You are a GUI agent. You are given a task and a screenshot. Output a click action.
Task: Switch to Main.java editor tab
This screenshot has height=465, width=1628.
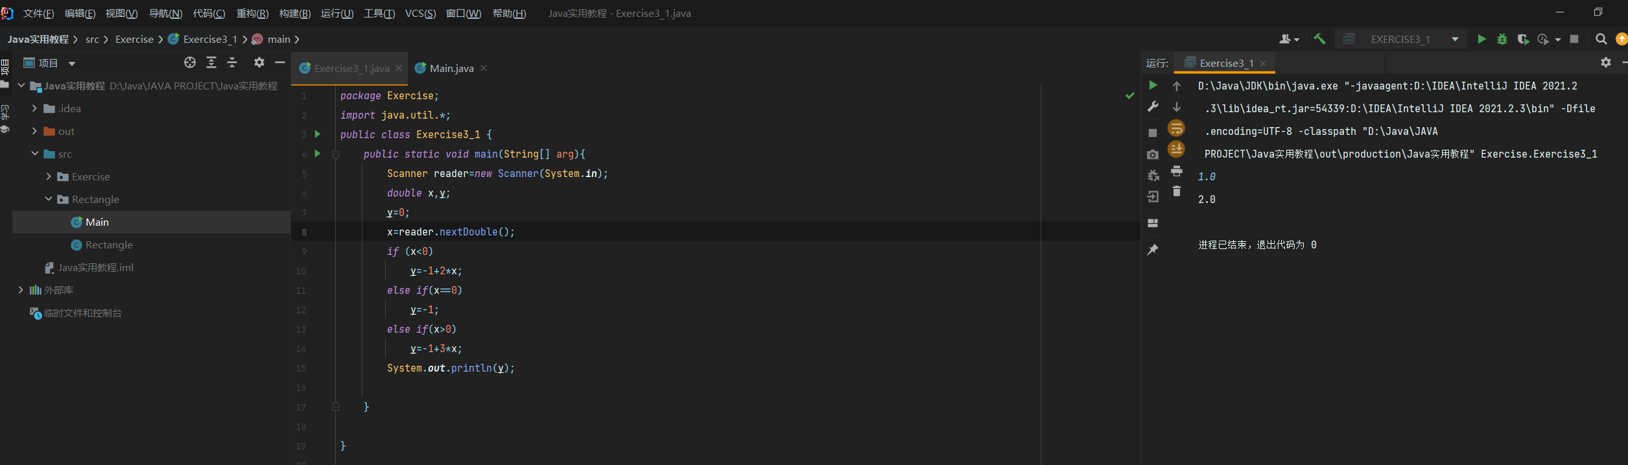click(451, 68)
